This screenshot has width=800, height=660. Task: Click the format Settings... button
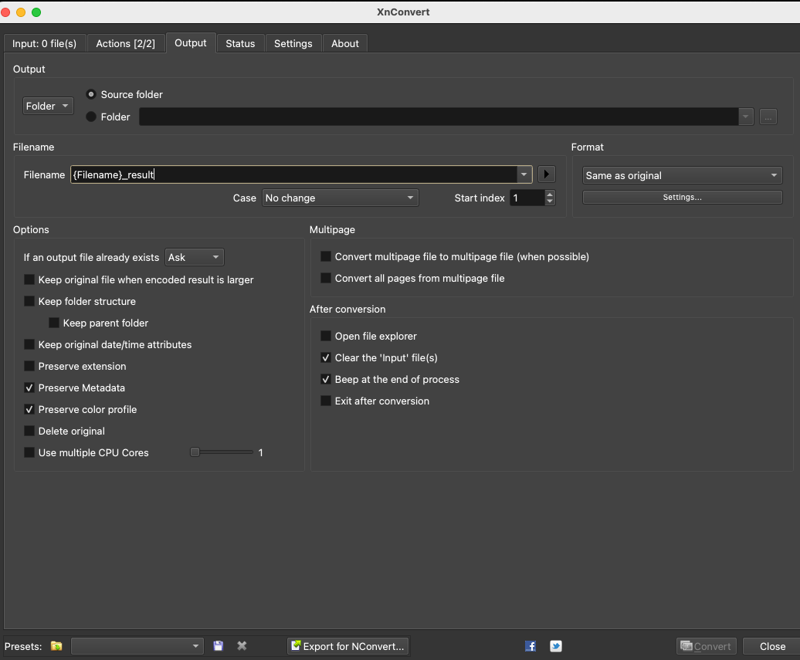[682, 198]
